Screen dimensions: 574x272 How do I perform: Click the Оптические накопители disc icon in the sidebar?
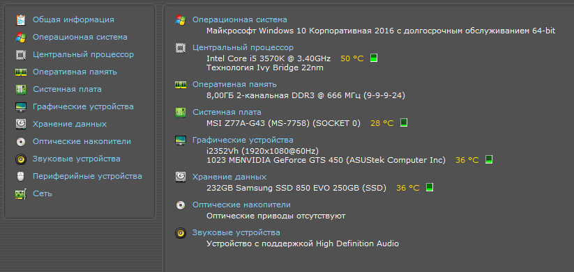[21, 142]
